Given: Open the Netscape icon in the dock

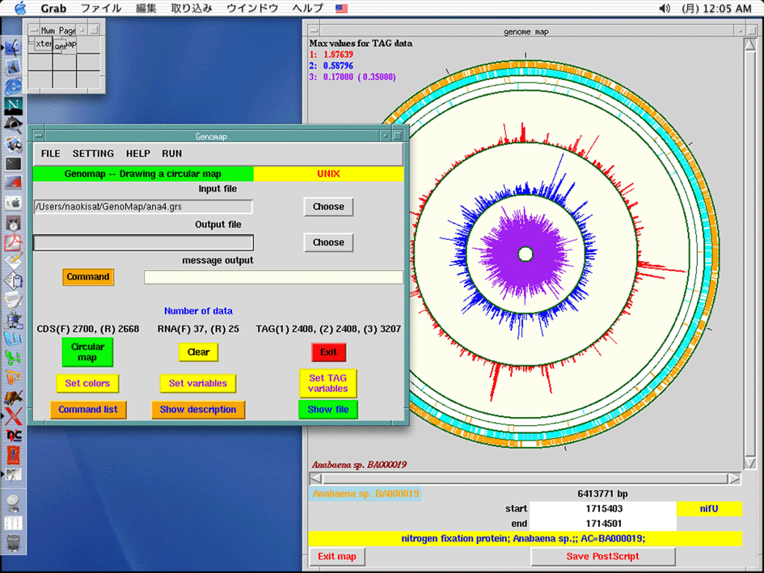Looking at the screenshot, I should (14, 105).
